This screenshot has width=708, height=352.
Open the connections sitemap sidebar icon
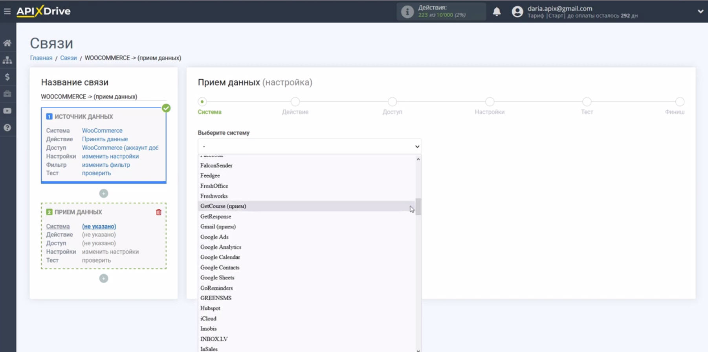(x=7, y=60)
